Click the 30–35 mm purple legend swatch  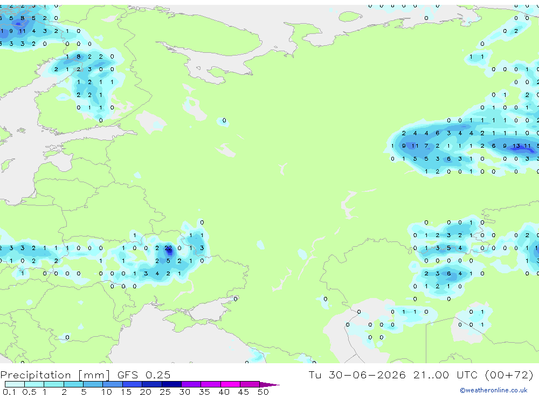[191, 384]
